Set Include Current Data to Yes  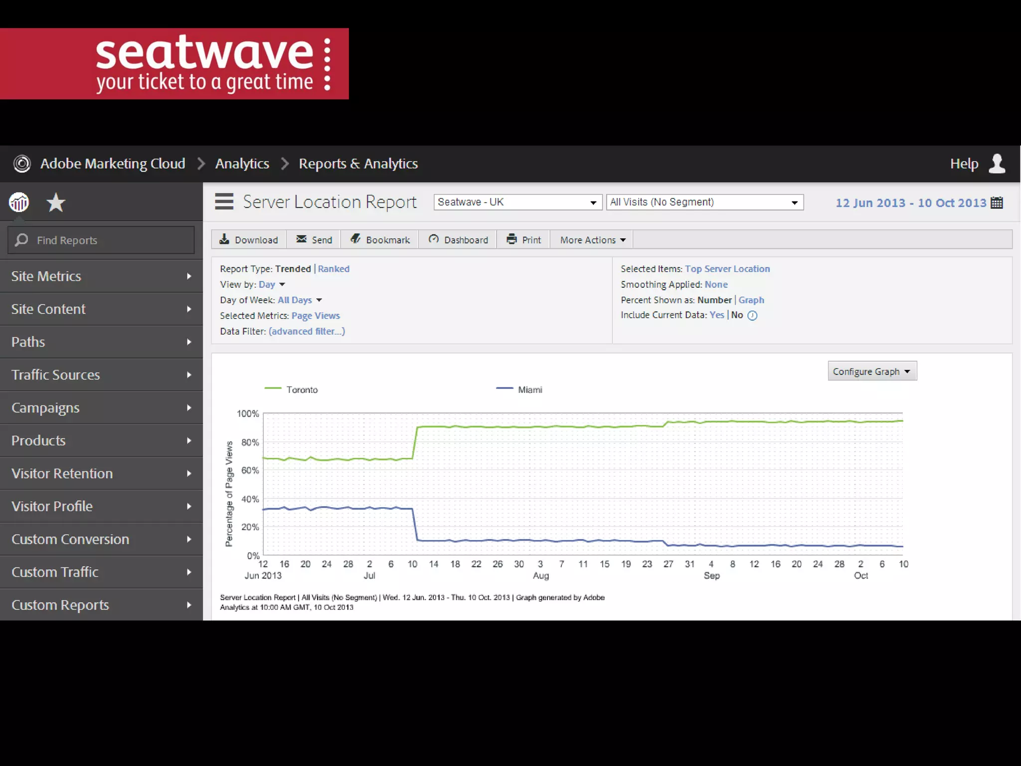pos(716,315)
